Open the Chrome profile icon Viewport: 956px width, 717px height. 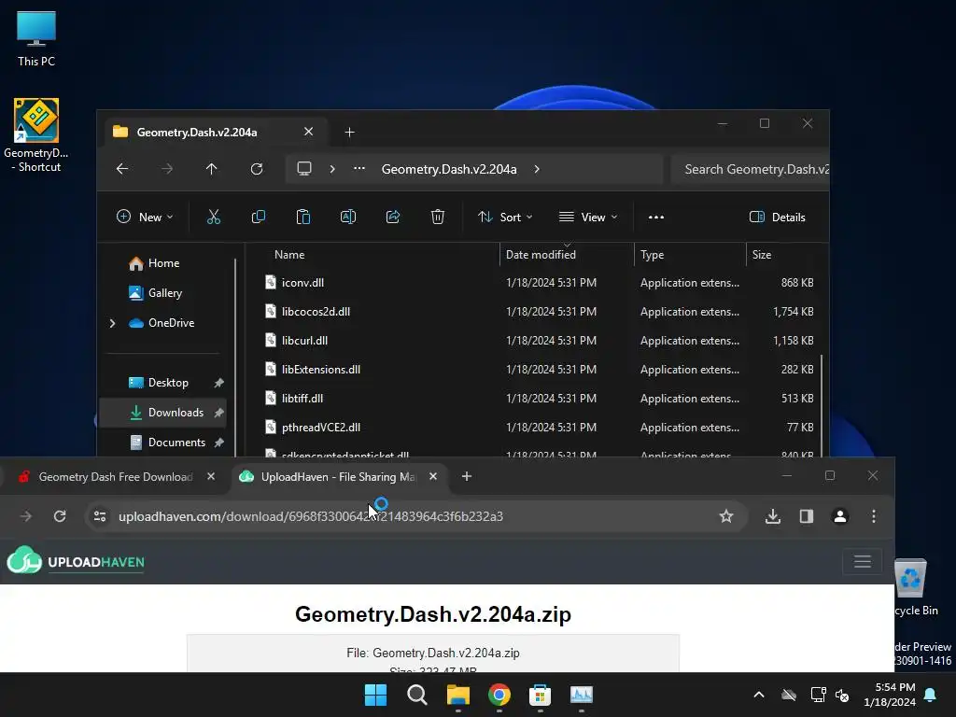pyautogui.click(x=840, y=517)
